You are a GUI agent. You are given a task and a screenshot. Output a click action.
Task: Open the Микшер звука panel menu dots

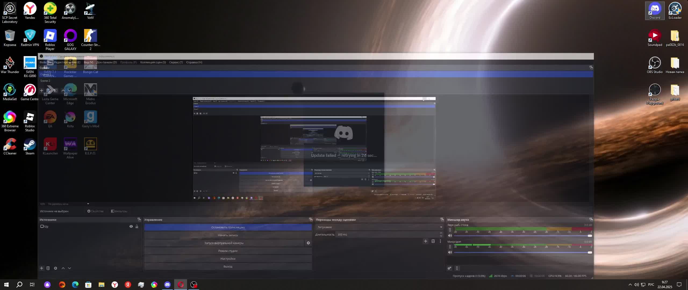click(x=457, y=268)
